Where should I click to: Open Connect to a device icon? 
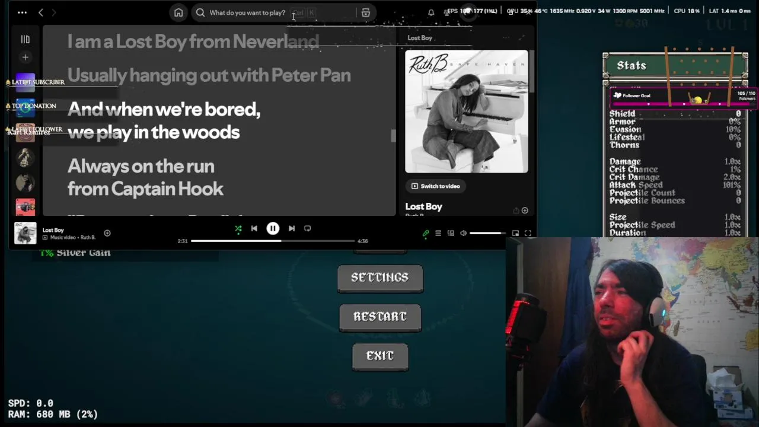coord(451,233)
